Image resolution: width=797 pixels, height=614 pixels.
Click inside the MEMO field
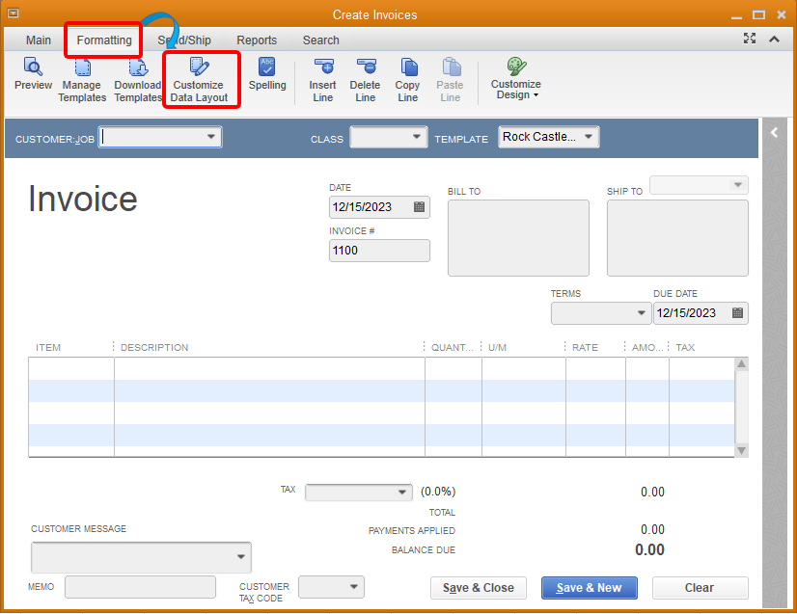(139, 586)
